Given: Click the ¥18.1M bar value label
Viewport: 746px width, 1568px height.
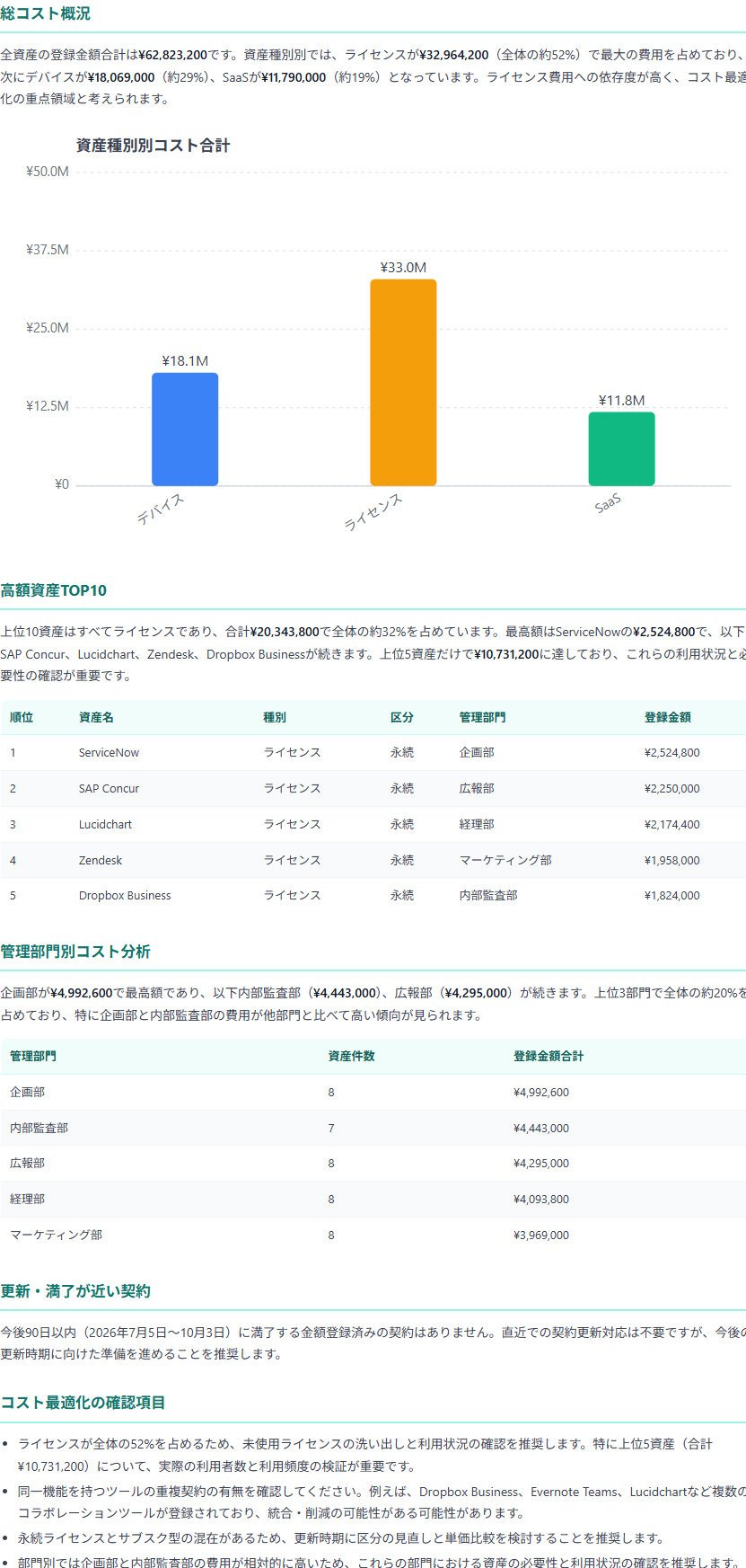Looking at the screenshot, I should [185, 361].
